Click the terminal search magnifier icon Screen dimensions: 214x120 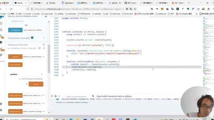point(93,96)
